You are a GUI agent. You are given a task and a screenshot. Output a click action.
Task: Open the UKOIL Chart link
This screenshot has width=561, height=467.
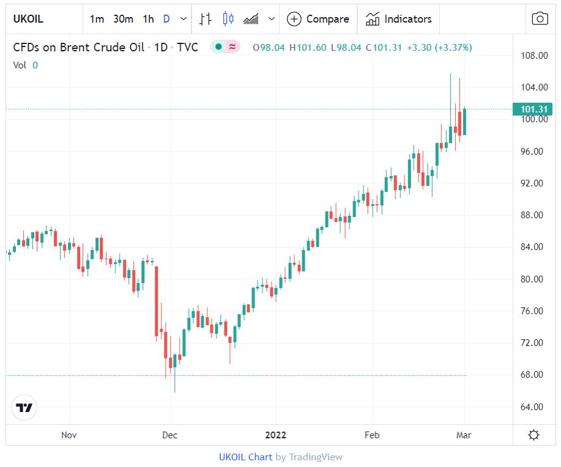pos(245,457)
